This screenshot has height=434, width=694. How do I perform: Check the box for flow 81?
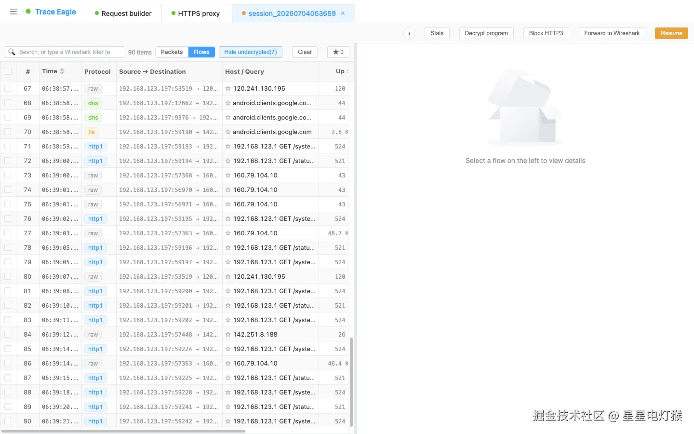tap(8, 291)
